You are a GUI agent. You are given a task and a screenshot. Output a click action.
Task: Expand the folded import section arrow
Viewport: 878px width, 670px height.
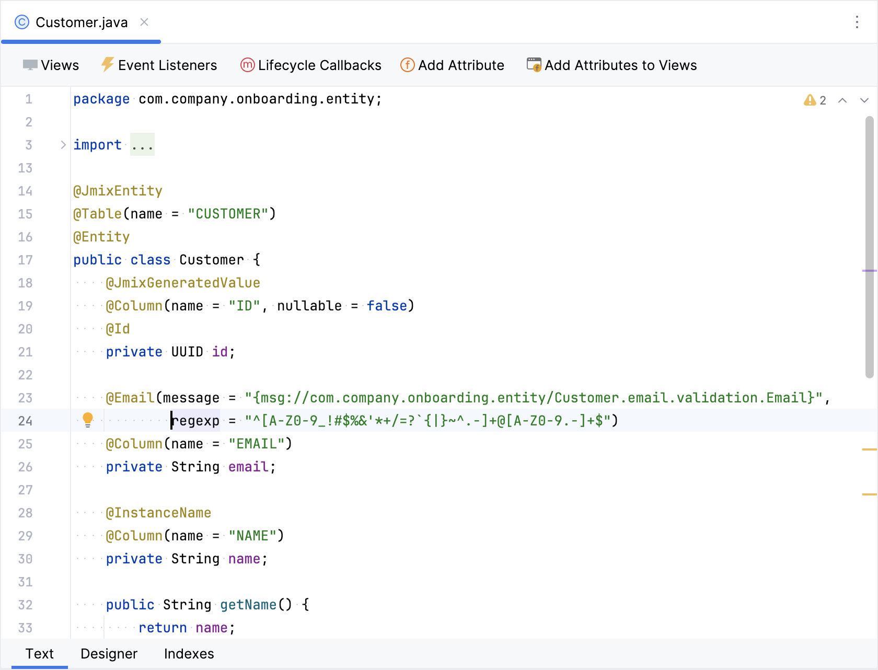[63, 145]
